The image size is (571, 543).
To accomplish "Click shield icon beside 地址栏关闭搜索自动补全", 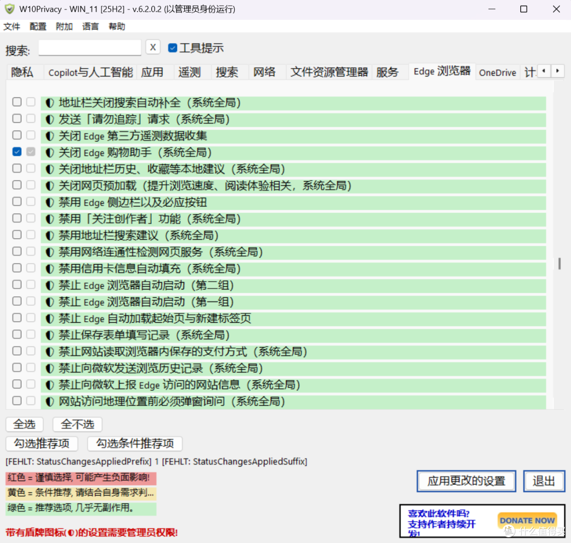I will click(x=50, y=103).
